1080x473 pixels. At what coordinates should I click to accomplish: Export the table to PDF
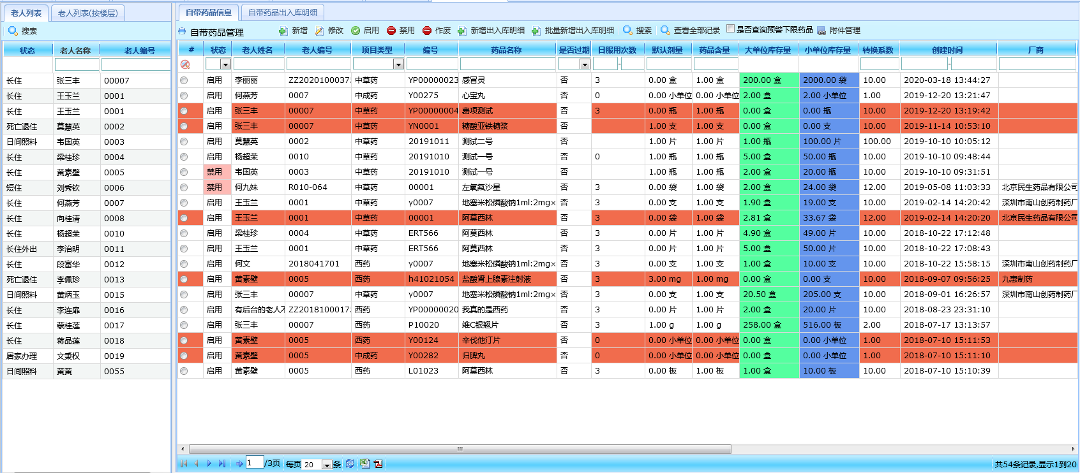(x=379, y=463)
